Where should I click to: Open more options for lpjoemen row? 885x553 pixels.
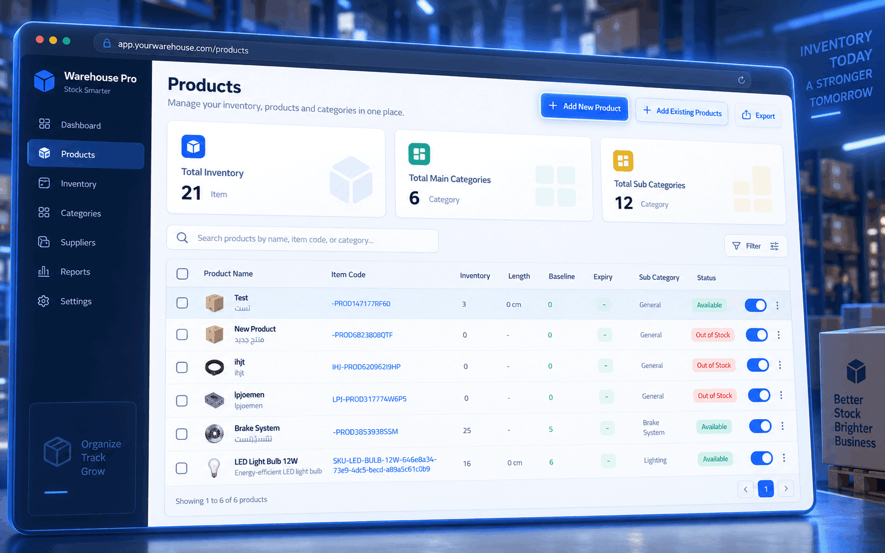pyautogui.click(x=781, y=395)
